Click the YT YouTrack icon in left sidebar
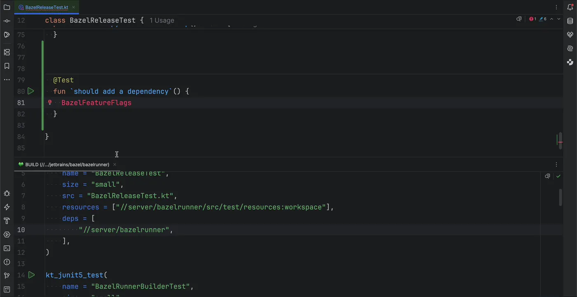The width and height of the screenshot is (577, 297). point(7,289)
